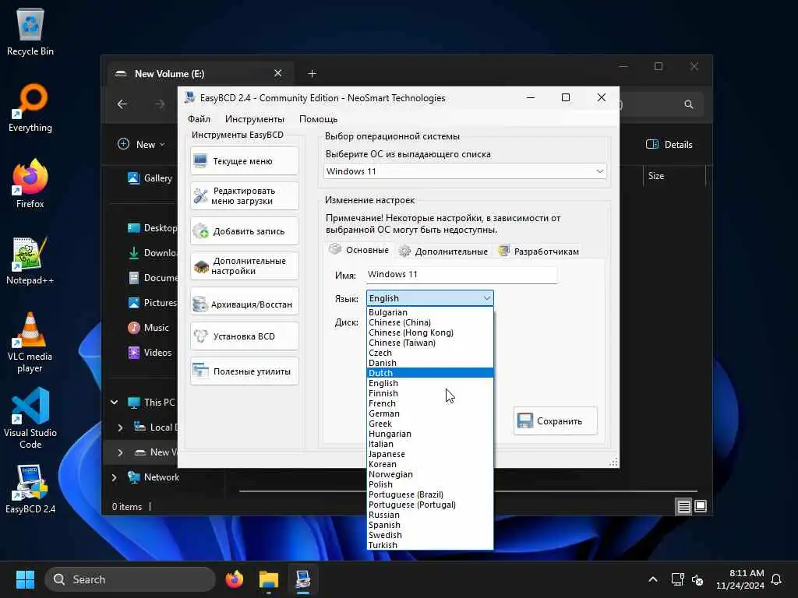
Task: Switch to the Основные tab
Action: click(359, 250)
